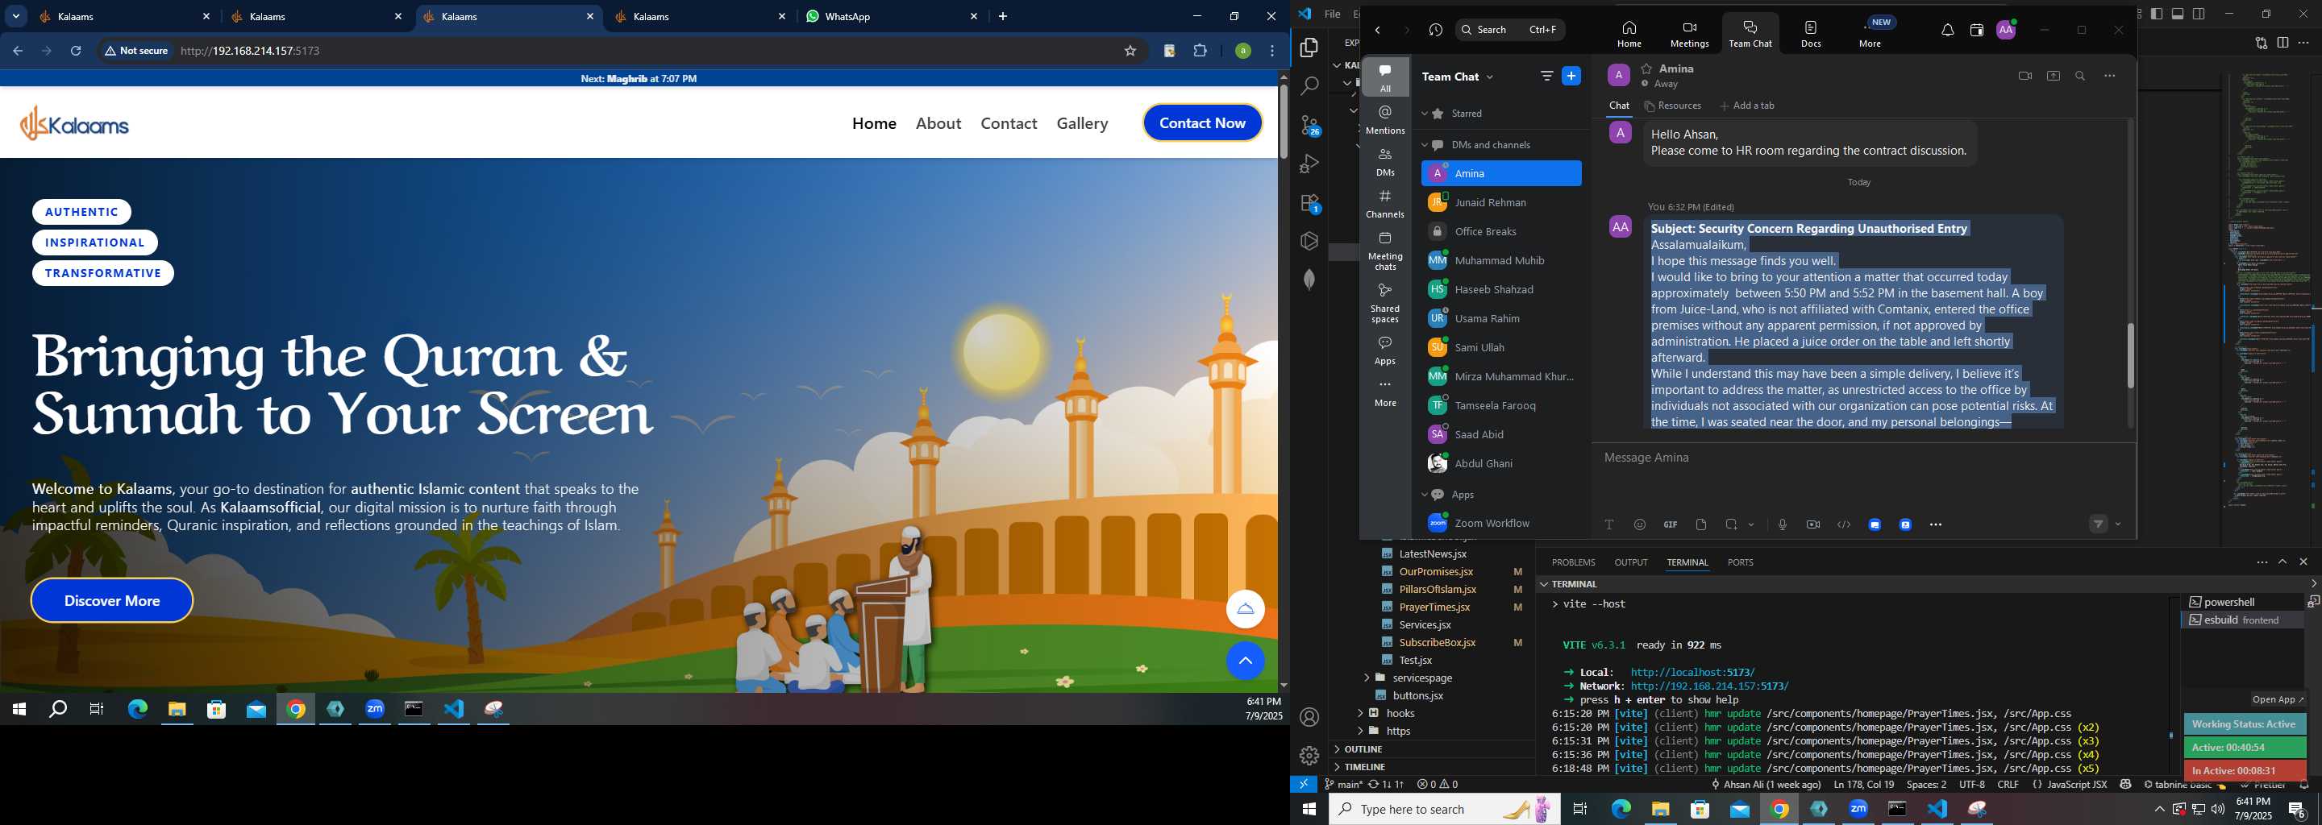Record a video message in Zoom chat

click(x=1812, y=524)
